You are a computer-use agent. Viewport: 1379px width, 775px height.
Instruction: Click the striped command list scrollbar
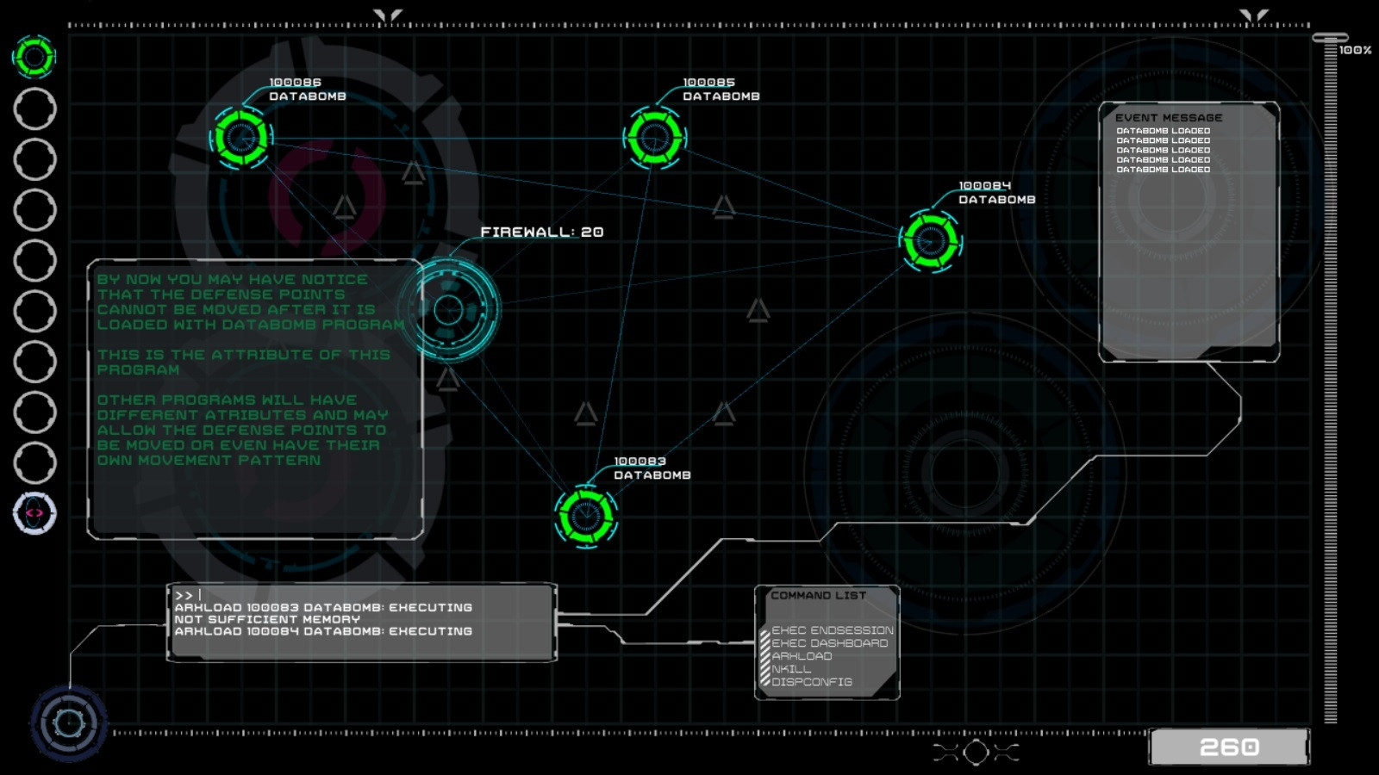coord(764,658)
